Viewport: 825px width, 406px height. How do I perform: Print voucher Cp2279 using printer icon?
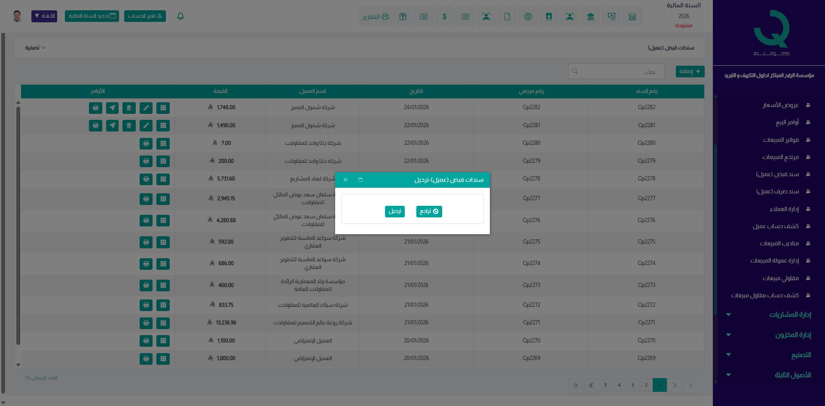pyautogui.click(x=146, y=161)
